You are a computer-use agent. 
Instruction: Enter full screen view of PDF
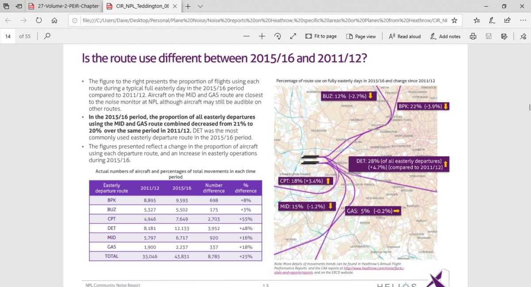293,36
